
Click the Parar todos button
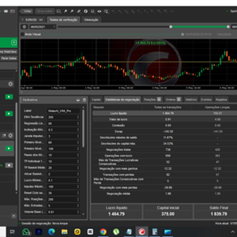9,58
